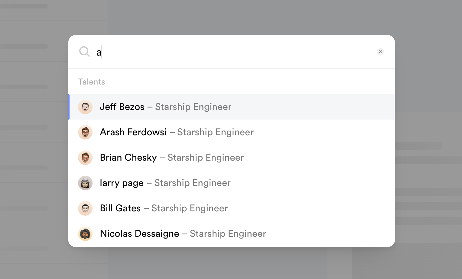462x279 pixels.
Task: Click the magnifying glass search icon
Action: click(x=84, y=52)
